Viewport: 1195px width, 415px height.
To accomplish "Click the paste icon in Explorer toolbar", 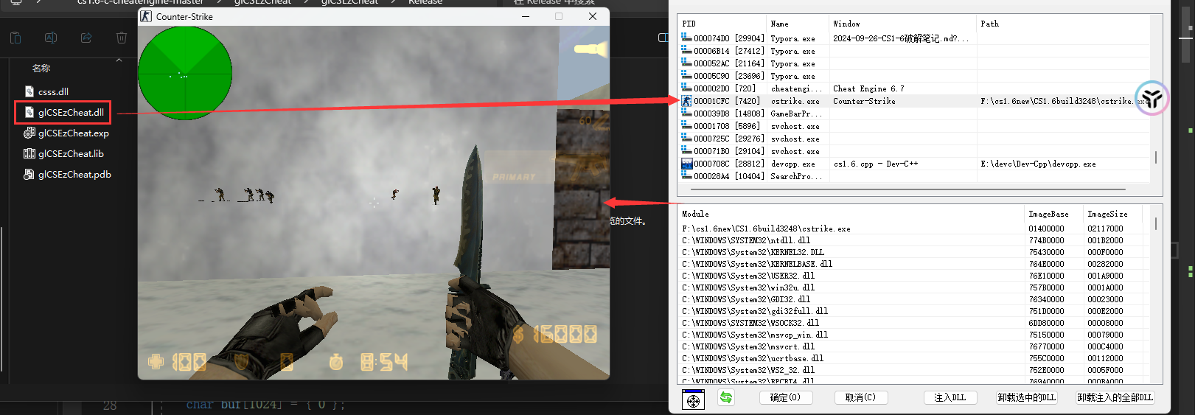I will click(15, 38).
